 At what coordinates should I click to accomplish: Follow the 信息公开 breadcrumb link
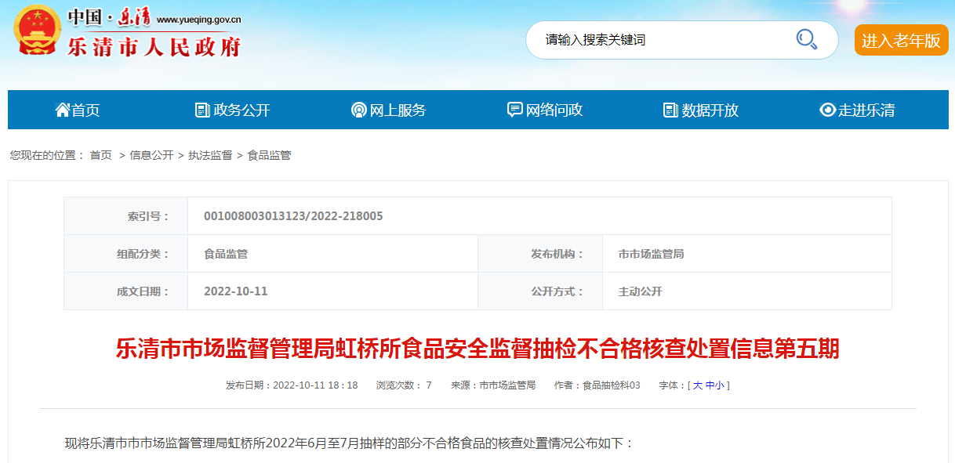151,155
